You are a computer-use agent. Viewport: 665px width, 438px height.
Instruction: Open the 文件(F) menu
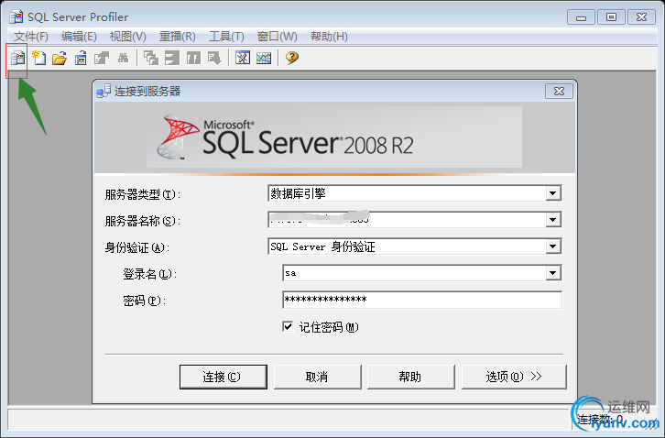point(31,37)
